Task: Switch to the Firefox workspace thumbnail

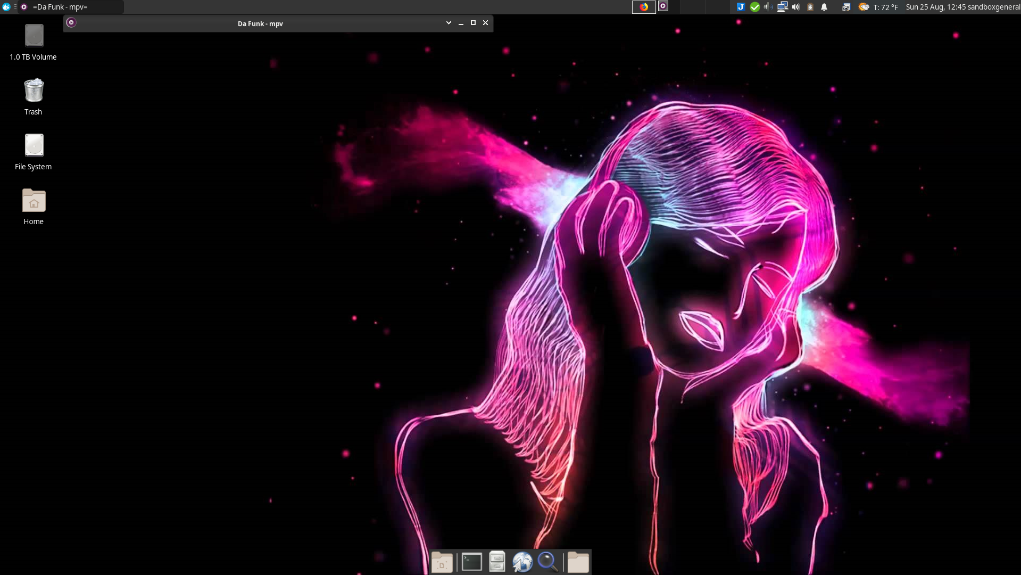Action: pyautogui.click(x=644, y=7)
